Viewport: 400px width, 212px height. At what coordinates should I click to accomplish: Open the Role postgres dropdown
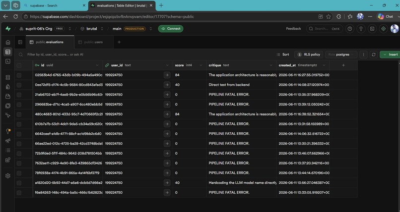pyautogui.click(x=341, y=54)
